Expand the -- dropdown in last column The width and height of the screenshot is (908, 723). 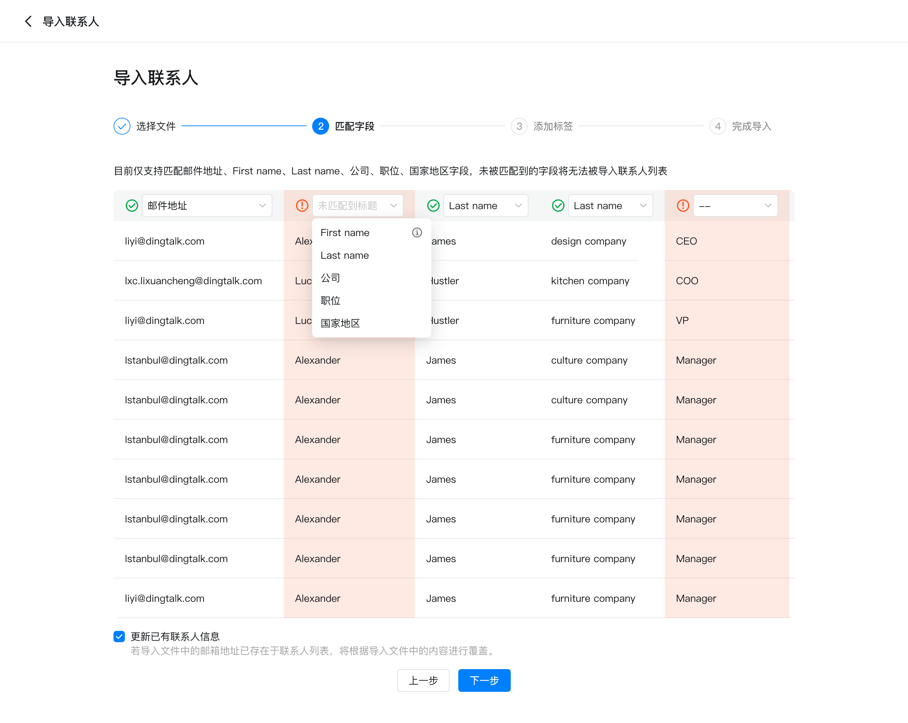(x=735, y=205)
